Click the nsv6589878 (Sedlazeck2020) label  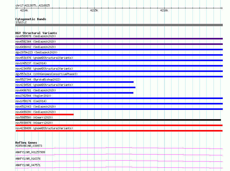point(36,36)
